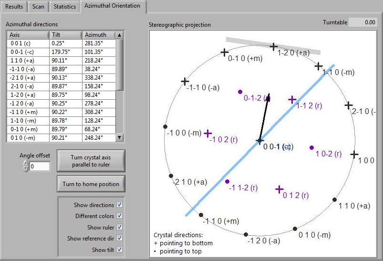Click the Angle offset stepper arrows
Viewport: 383px width, 261px height.
[x=26, y=166]
